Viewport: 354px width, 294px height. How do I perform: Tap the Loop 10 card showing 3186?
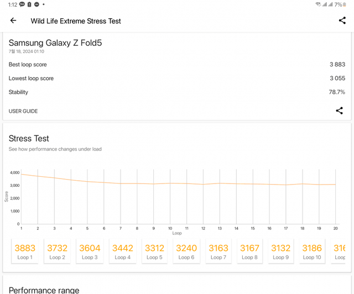pos(312,251)
